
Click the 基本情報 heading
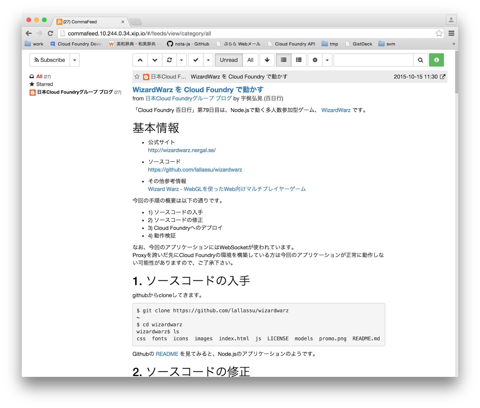(156, 128)
